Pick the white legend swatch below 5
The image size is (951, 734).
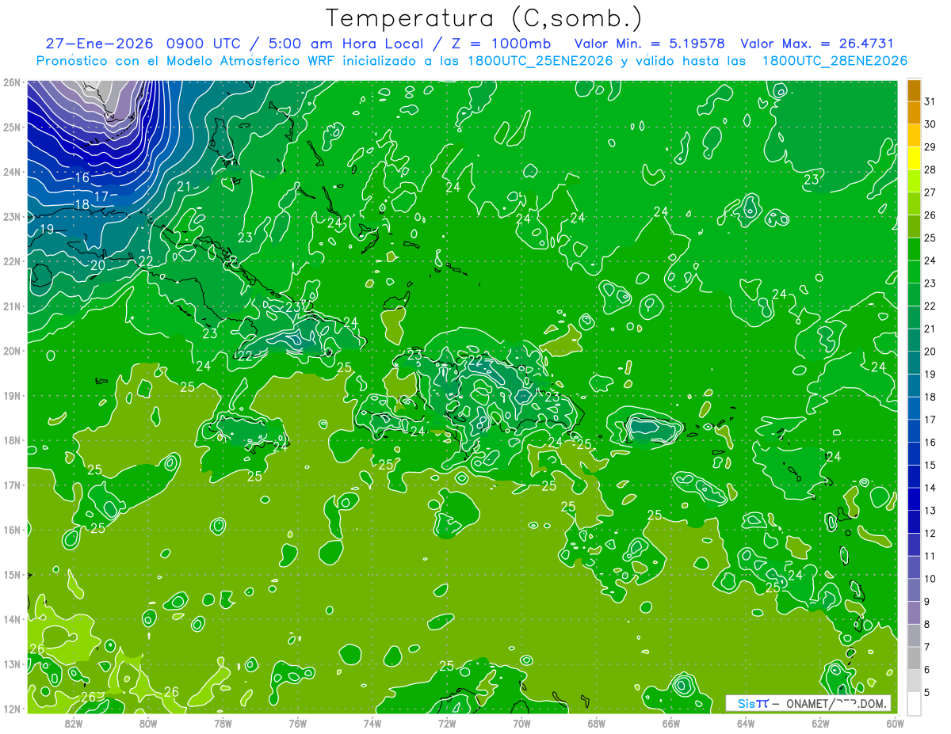coord(915,702)
